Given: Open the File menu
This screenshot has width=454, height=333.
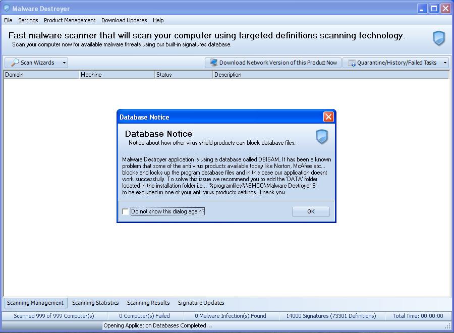Looking at the screenshot, I should click(8, 20).
